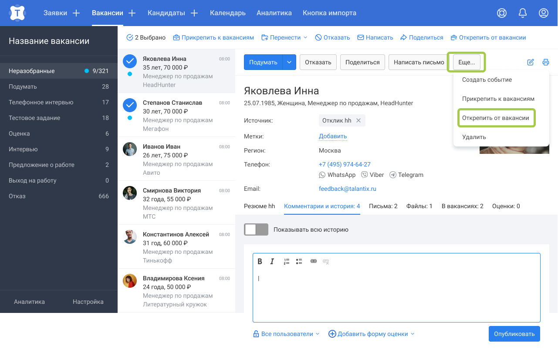
Task: Select the Тестовое задание stage
Action: (x=59, y=118)
